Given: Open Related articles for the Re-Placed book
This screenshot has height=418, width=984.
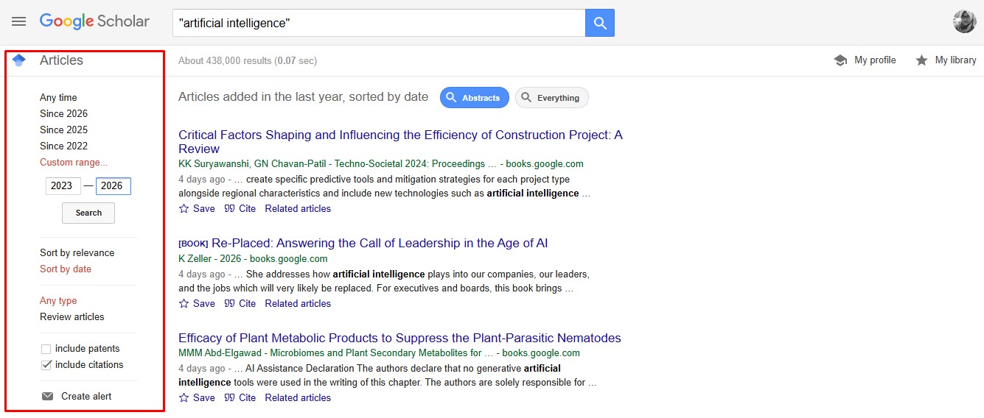Looking at the screenshot, I should [x=298, y=304].
